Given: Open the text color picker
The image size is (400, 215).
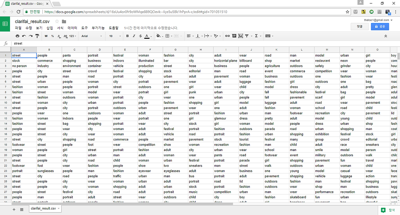Looking at the screenshot, I should point(148,36).
